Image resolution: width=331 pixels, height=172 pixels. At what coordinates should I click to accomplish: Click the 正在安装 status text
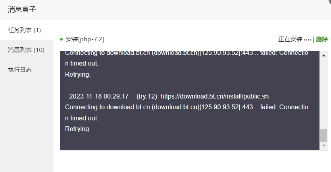point(291,39)
